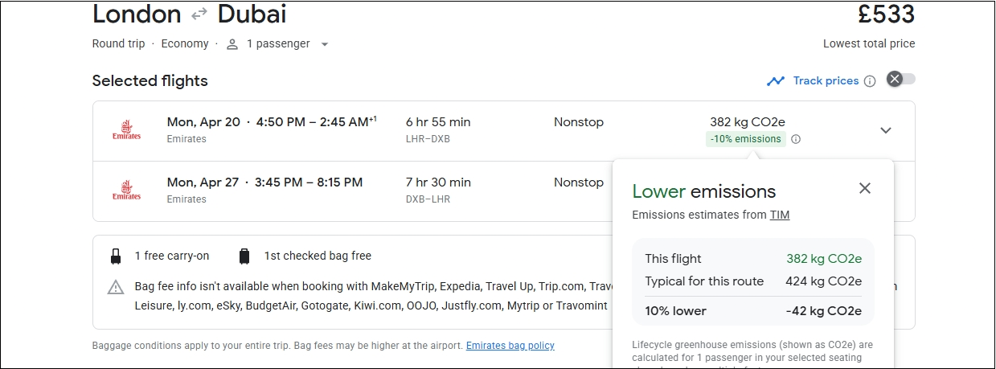Click the -10% emissions badge
This screenshot has width=996, height=369.
coord(746,139)
